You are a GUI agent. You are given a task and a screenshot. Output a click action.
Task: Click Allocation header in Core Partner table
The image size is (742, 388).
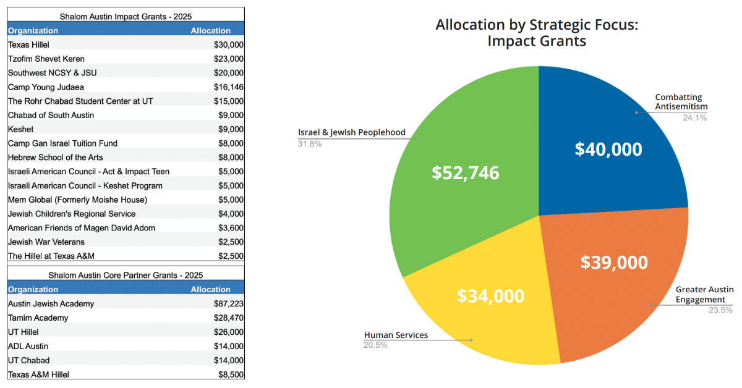(x=210, y=290)
